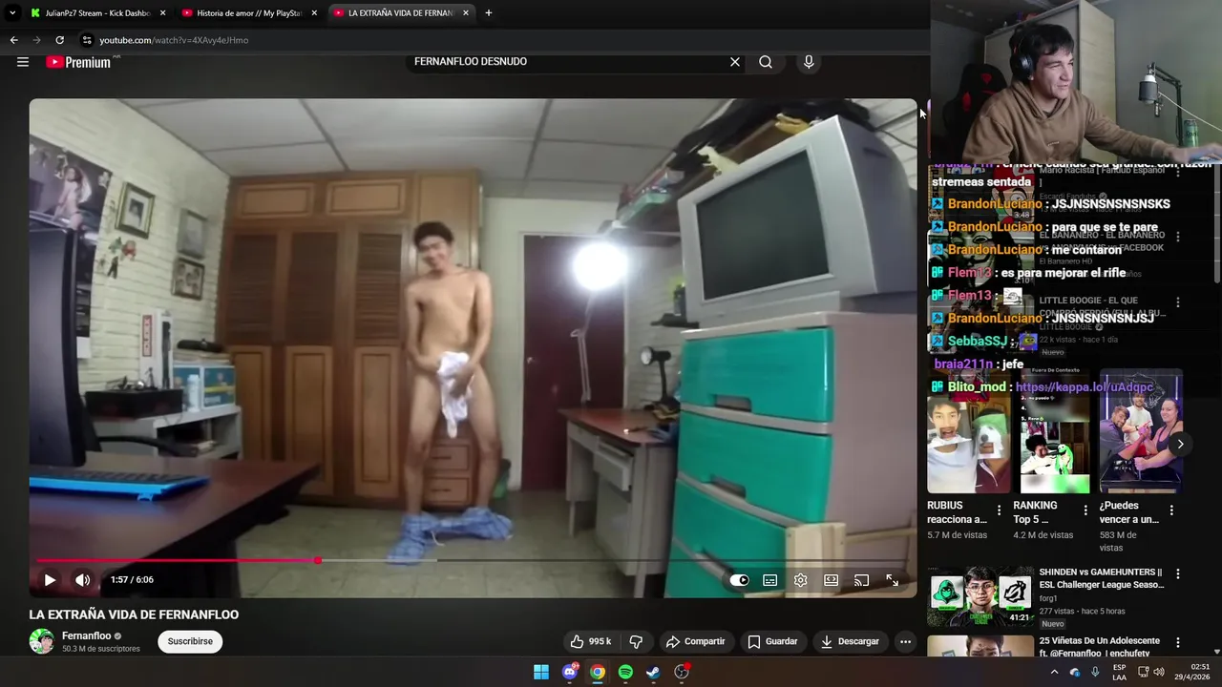The height and width of the screenshot is (687, 1222).
Task: Open Windows Start menu
Action: (541, 672)
